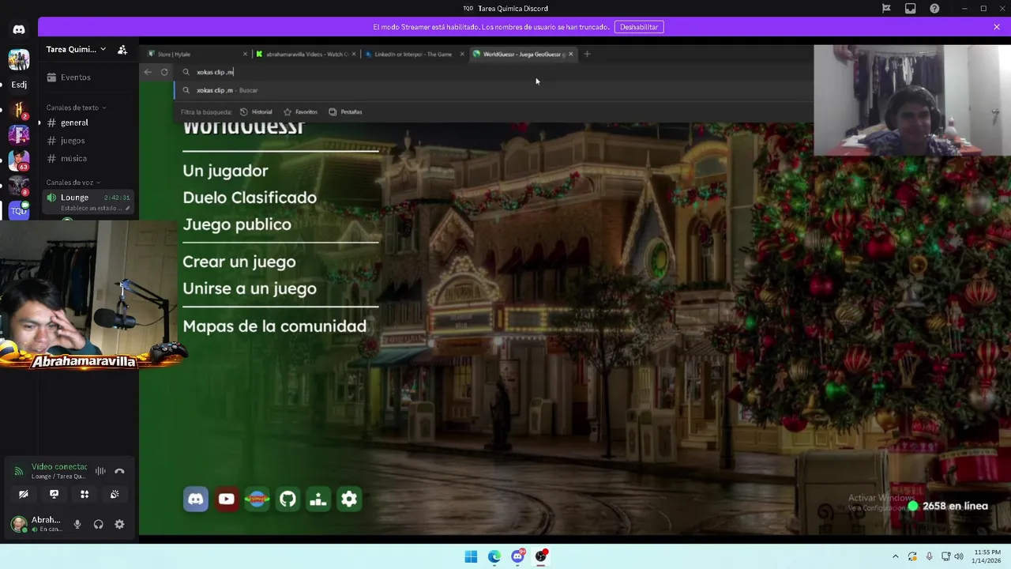Close the WorldGuessr browser tab
The image size is (1011, 569).
[571, 55]
